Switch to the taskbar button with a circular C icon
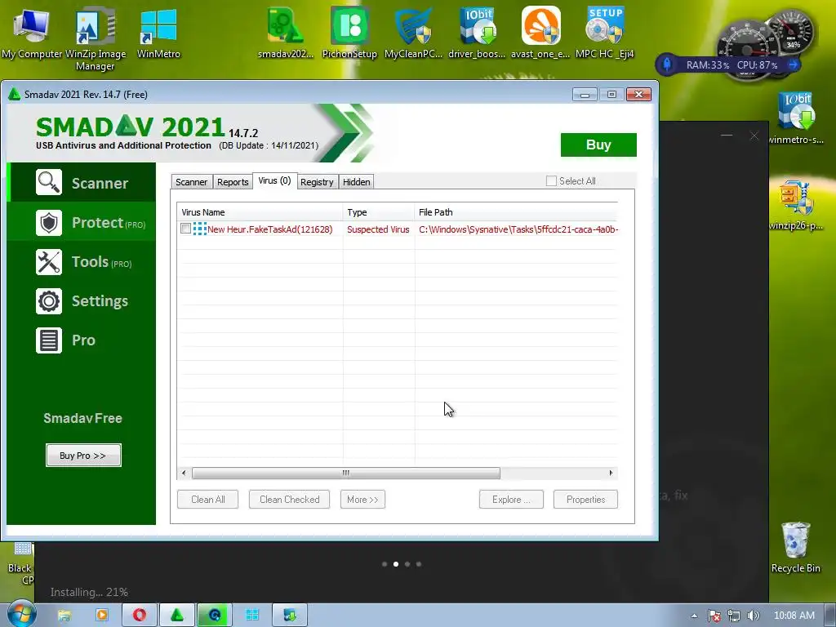The width and height of the screenshot is (836, 627). click(x=215, y=616)
